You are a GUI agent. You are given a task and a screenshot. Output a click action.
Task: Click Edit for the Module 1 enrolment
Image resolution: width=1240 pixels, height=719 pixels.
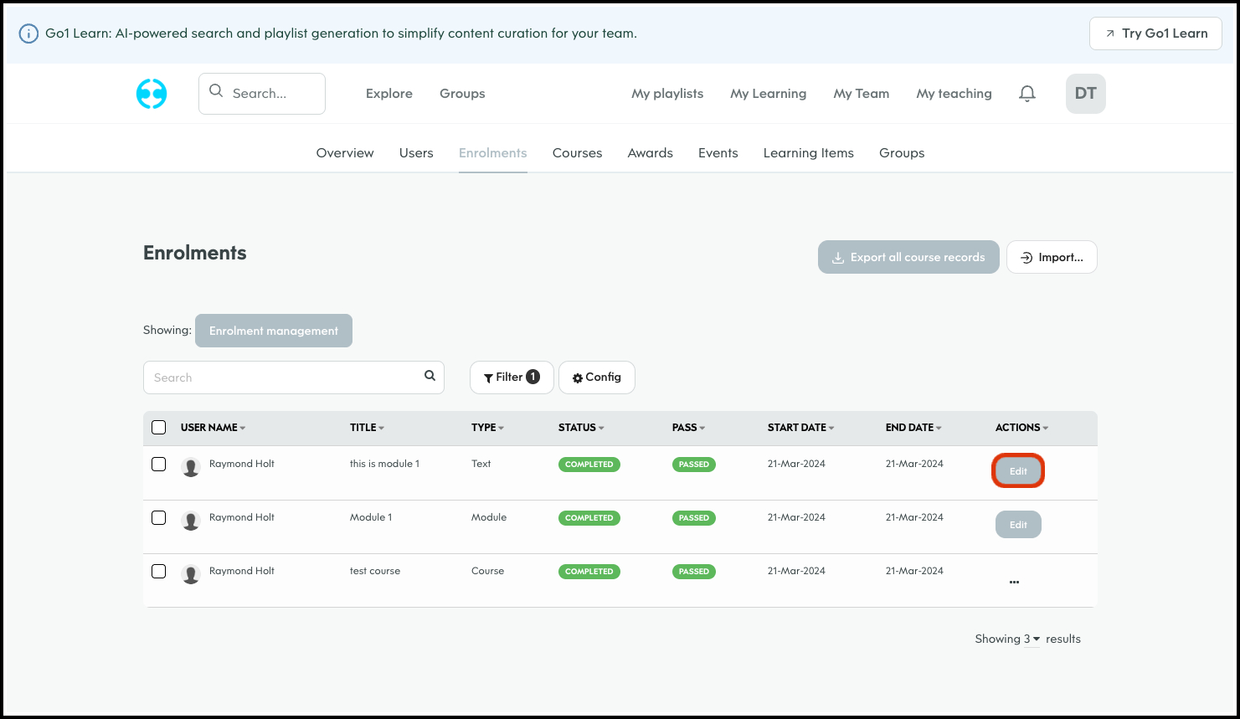(x=1017, y=525)
